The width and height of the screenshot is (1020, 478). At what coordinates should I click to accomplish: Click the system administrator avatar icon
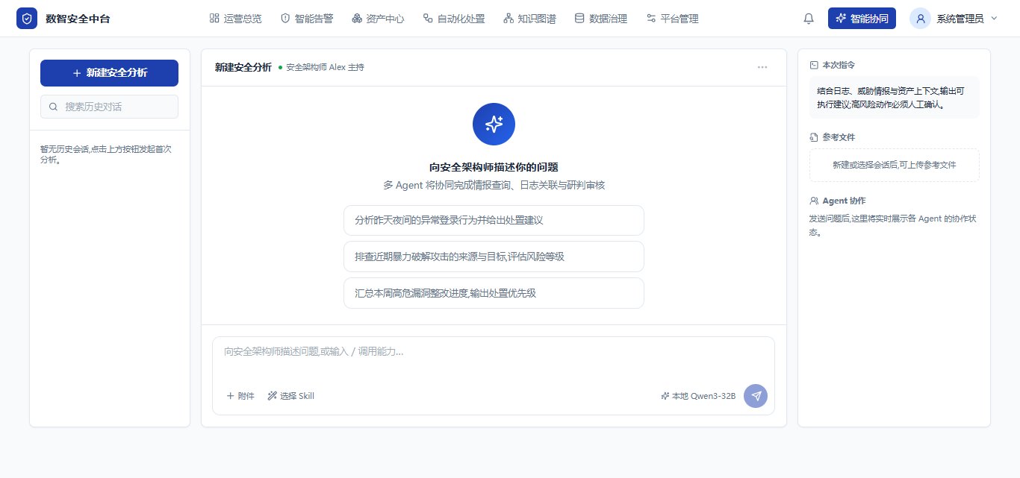tap(920, 19)
